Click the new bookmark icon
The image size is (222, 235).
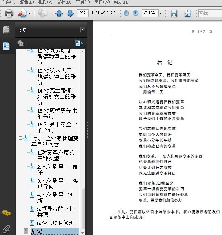point(79,43)
